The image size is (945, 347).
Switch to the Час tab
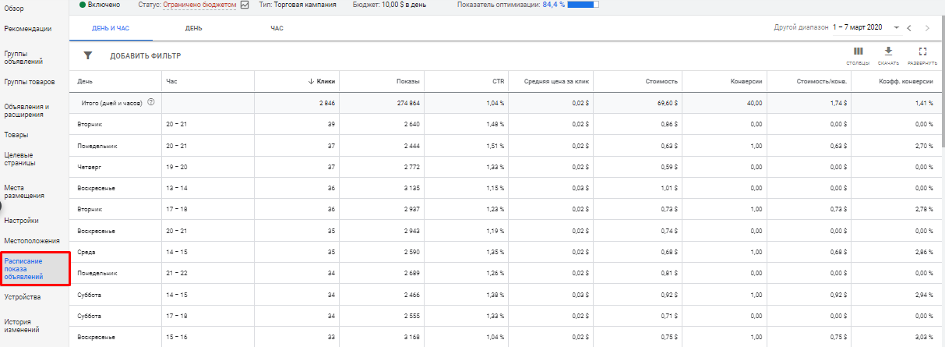pyautogui.click(x=277, y=28)
